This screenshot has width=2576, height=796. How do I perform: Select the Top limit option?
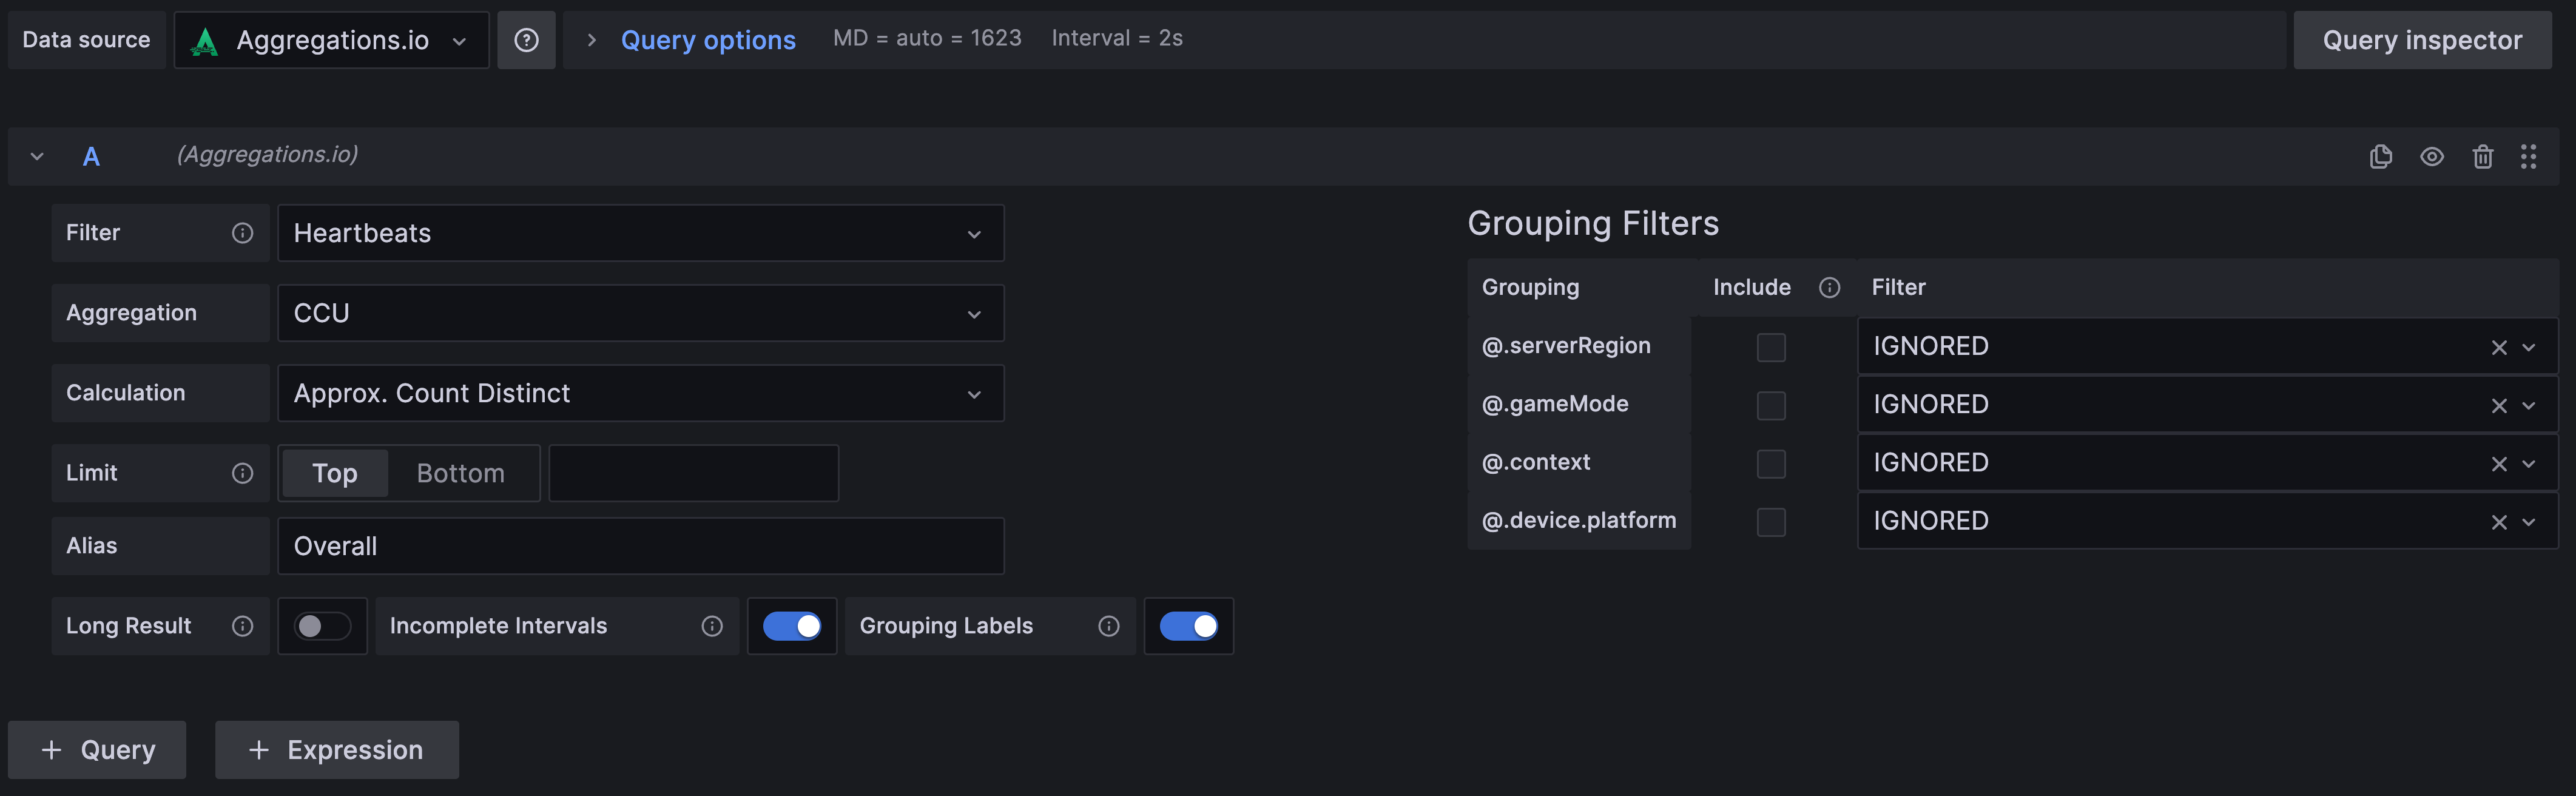tap(335, 473)
